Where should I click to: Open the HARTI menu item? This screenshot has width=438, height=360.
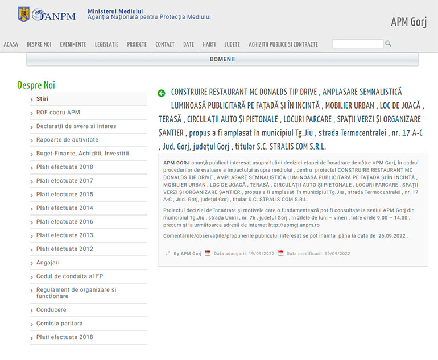[209, 44]
